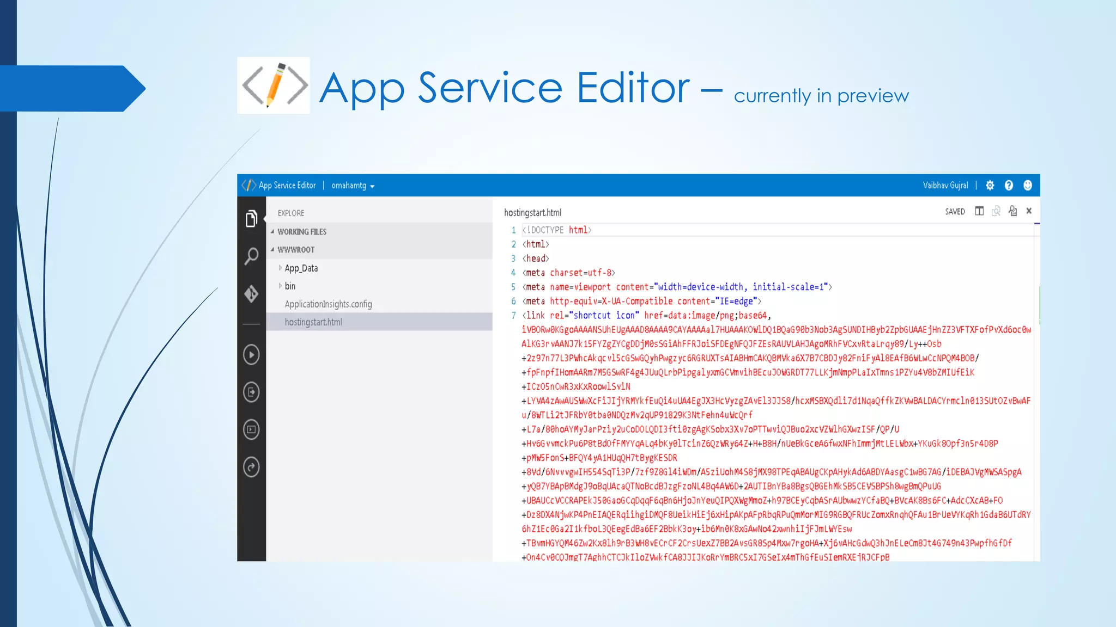Click the smiley feedback icon
The image size is (1116, 627).
[x=1028, y=186]
